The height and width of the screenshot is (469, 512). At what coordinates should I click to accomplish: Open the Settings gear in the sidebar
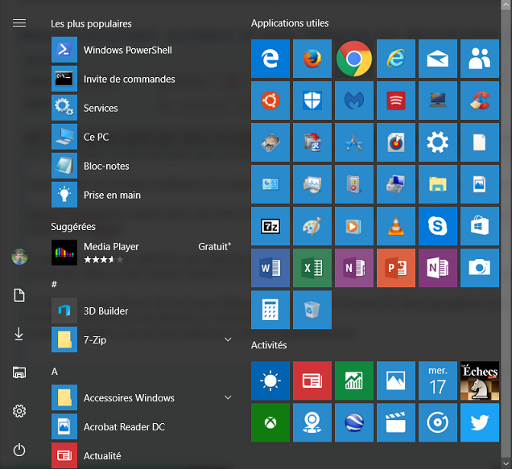point(19,411)
